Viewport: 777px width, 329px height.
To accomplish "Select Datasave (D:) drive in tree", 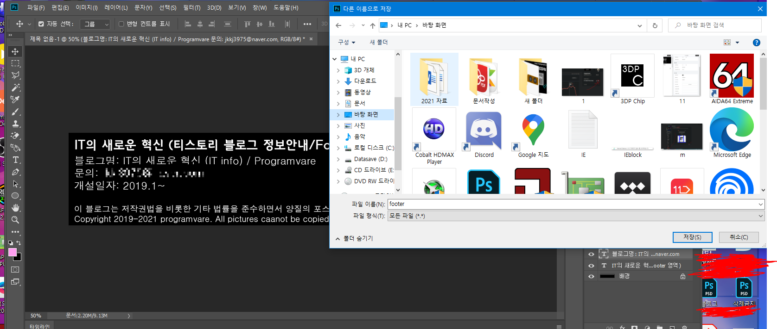I will (370, 159).
